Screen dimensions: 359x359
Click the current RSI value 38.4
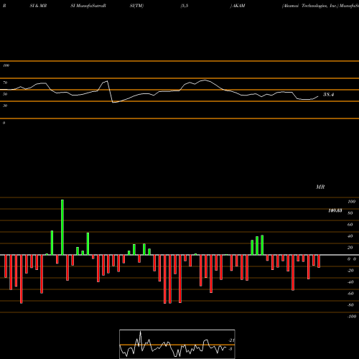[x=328, y=95]
